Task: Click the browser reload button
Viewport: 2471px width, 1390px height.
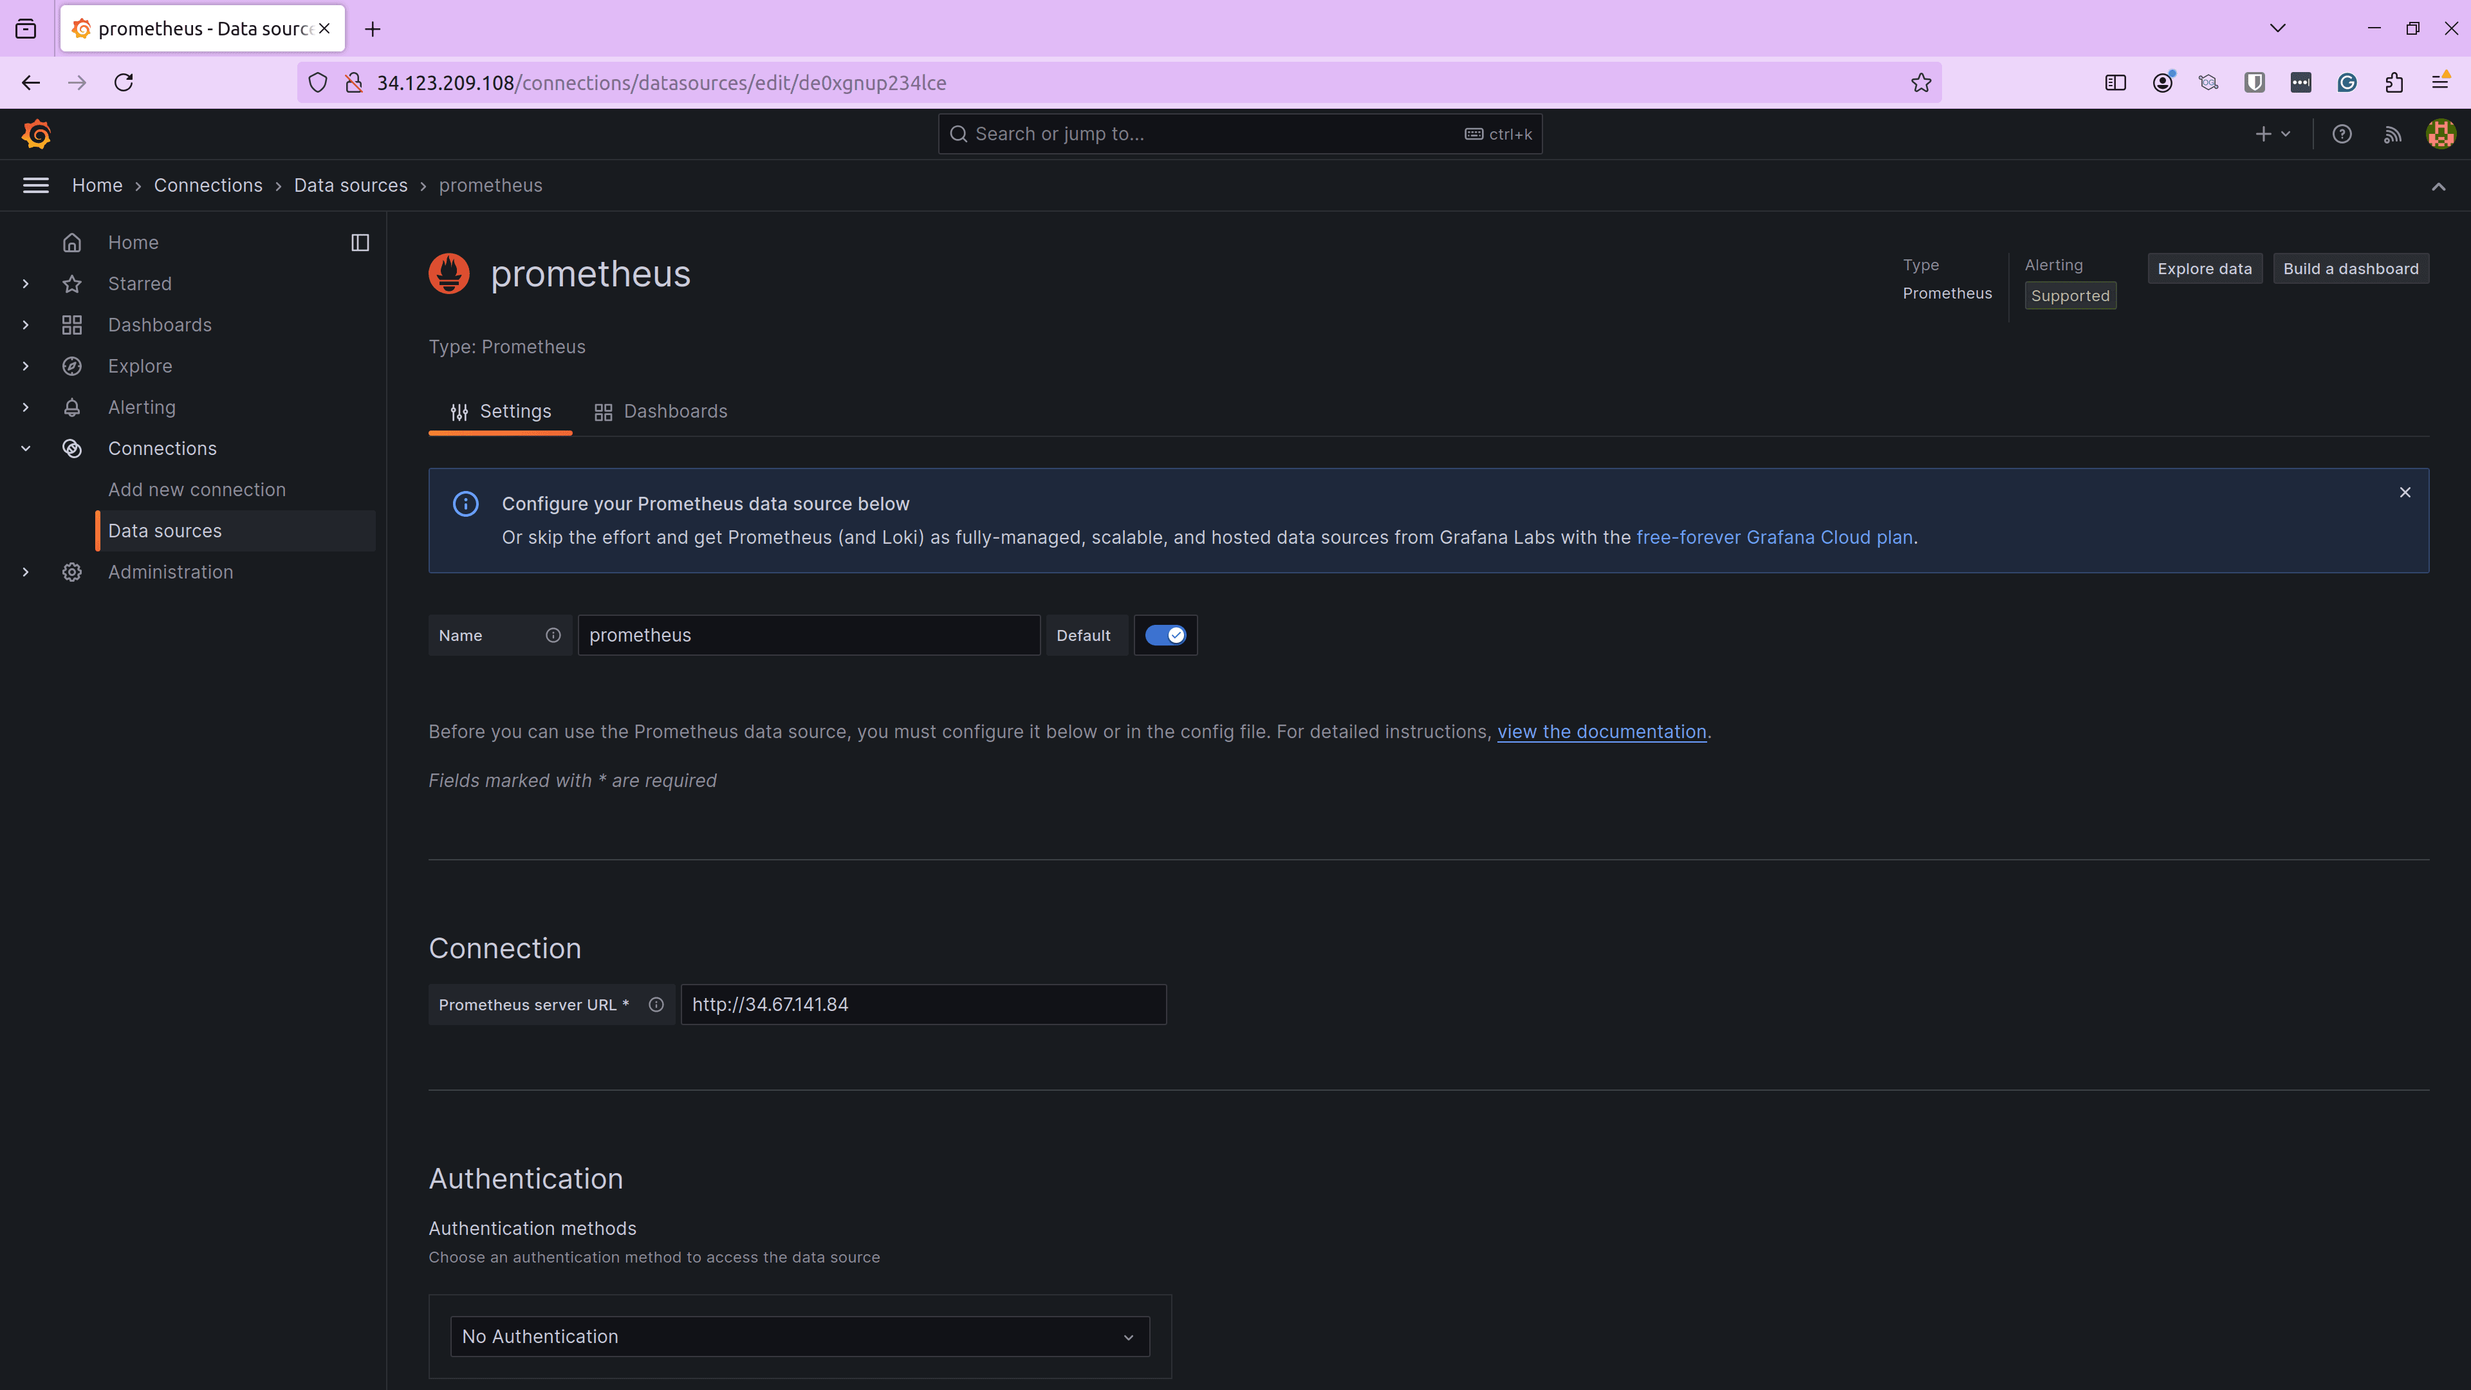Action: [124, 82]
